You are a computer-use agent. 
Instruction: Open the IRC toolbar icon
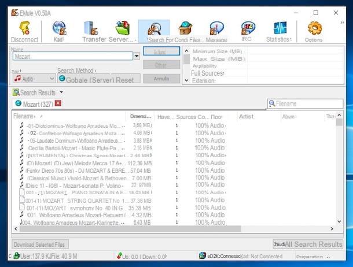[x=248, y=28]
